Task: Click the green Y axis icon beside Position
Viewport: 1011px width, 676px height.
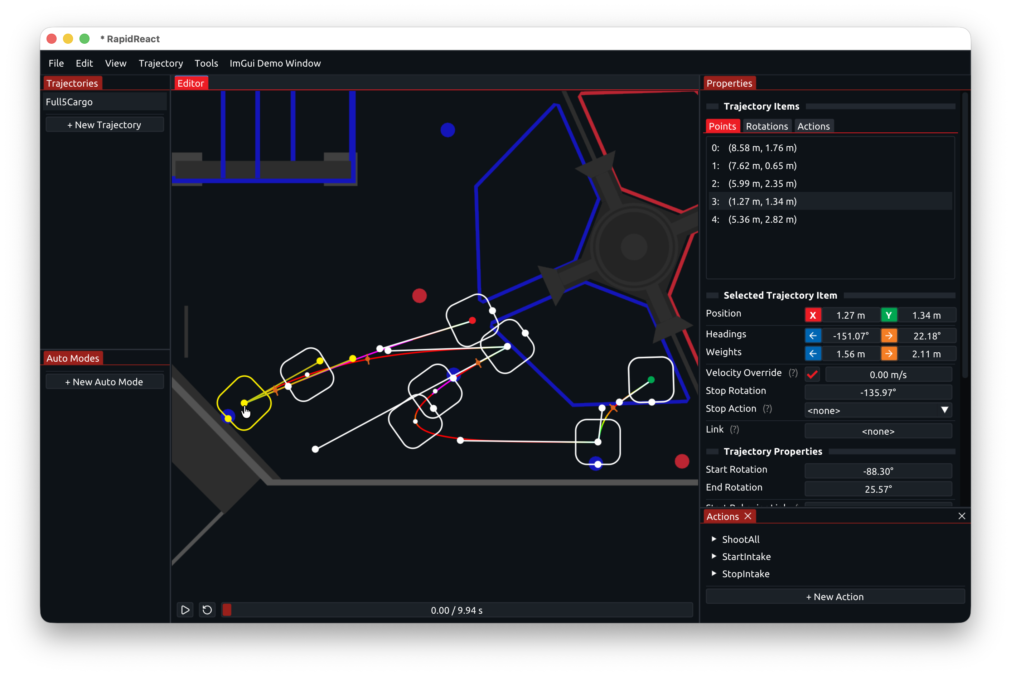Action: click(x=889, y=315)
